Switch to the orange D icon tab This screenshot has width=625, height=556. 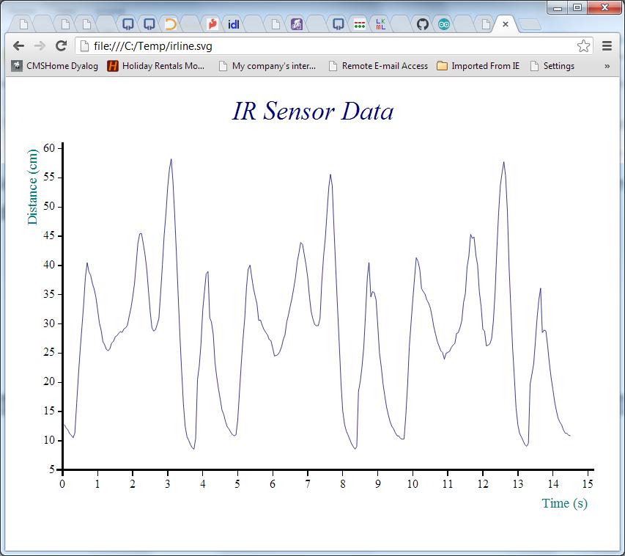point(171,24)
